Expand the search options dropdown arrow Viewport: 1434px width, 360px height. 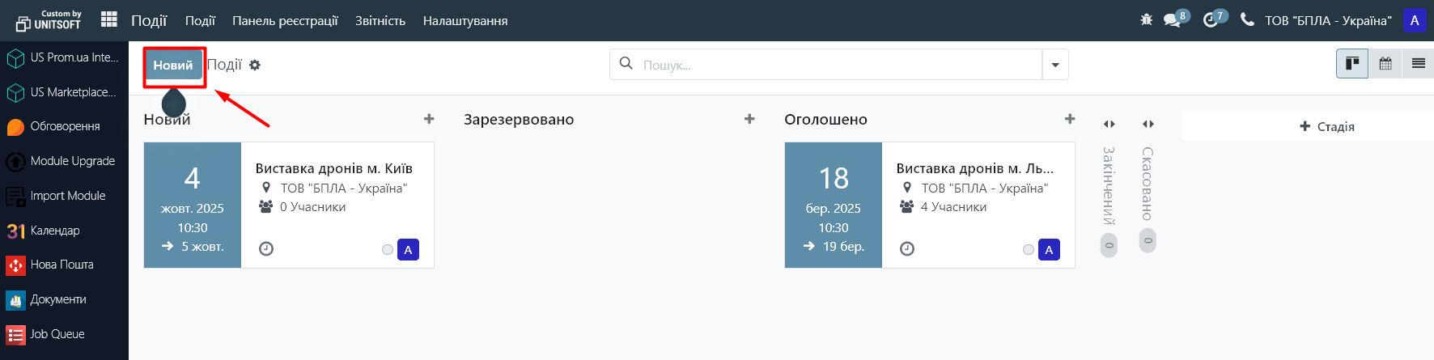click(1055, 65)
